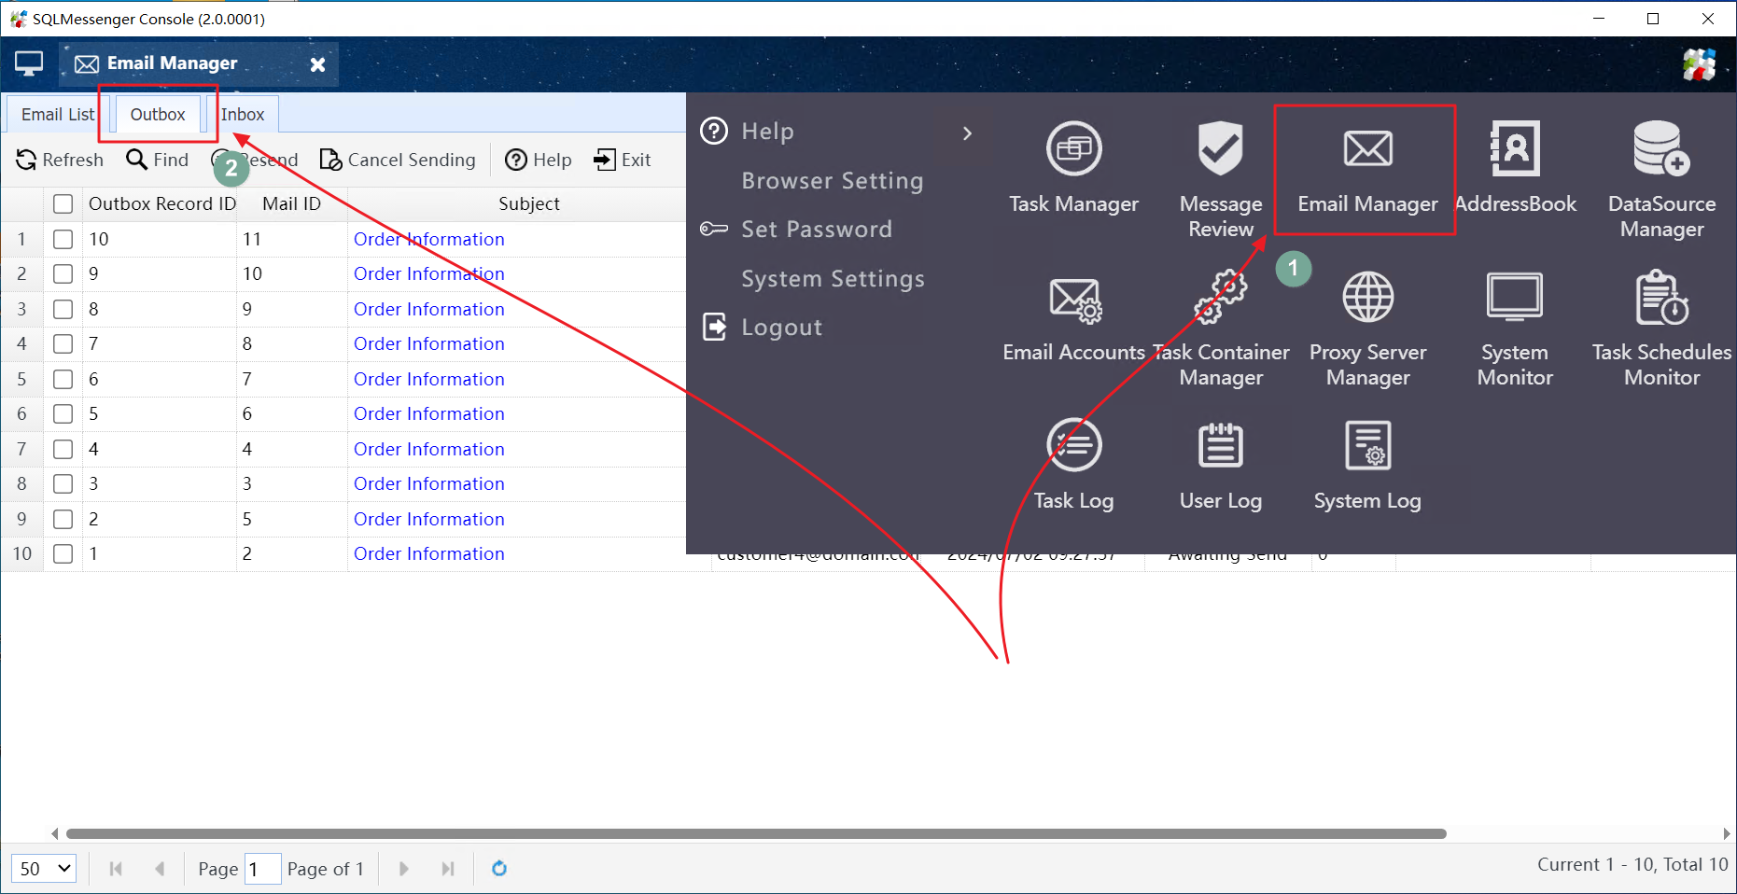Select System Settings menu item
The image size is (1737, 894).
click(833, 279)
